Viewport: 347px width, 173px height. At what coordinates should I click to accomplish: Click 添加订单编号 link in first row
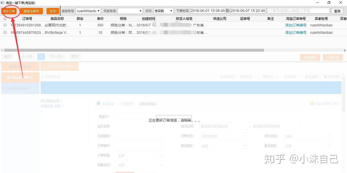click(x=296, y=25)
